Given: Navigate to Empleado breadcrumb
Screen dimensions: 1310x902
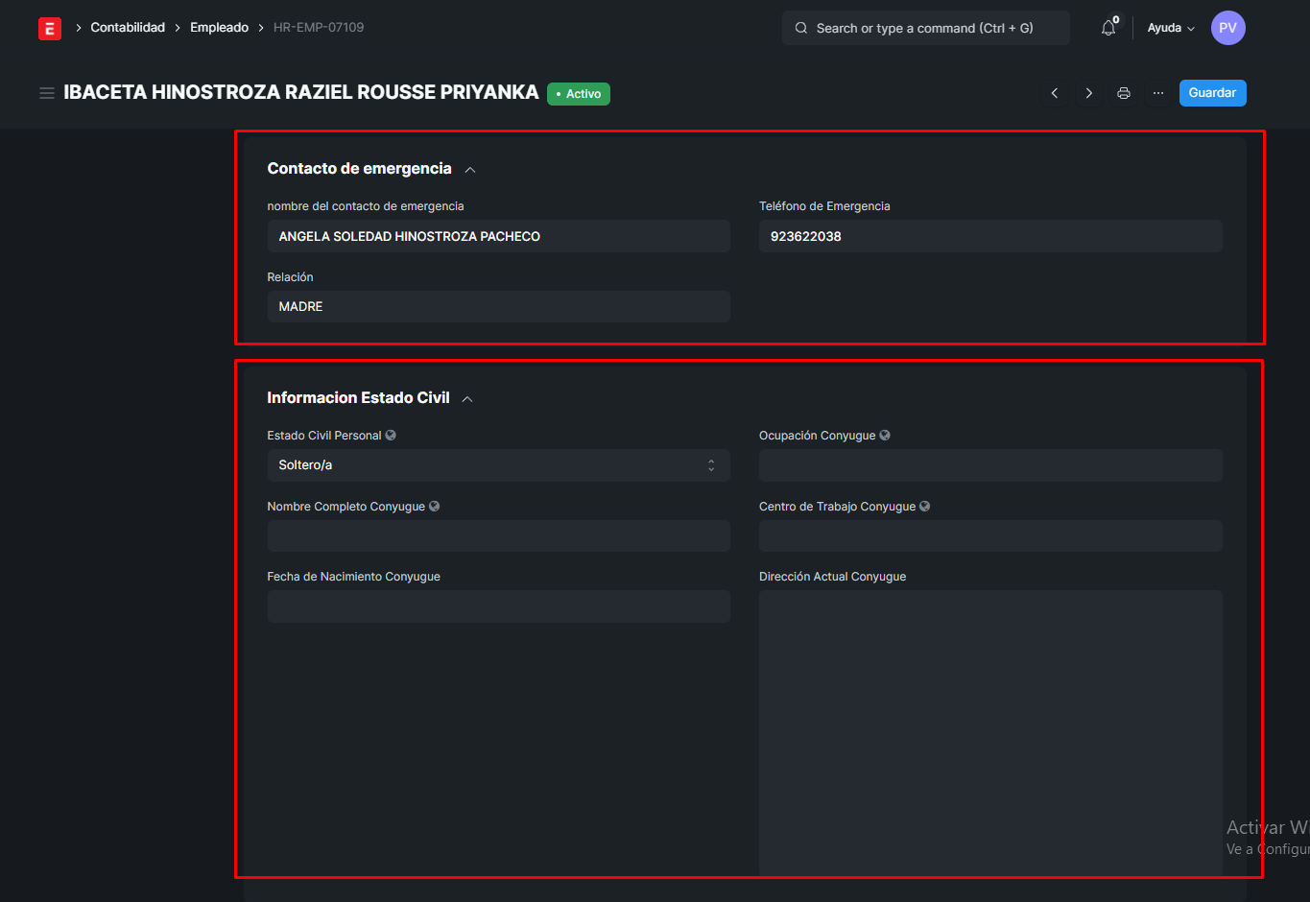Looking at the screenshot, I should (x=219, y=28).
